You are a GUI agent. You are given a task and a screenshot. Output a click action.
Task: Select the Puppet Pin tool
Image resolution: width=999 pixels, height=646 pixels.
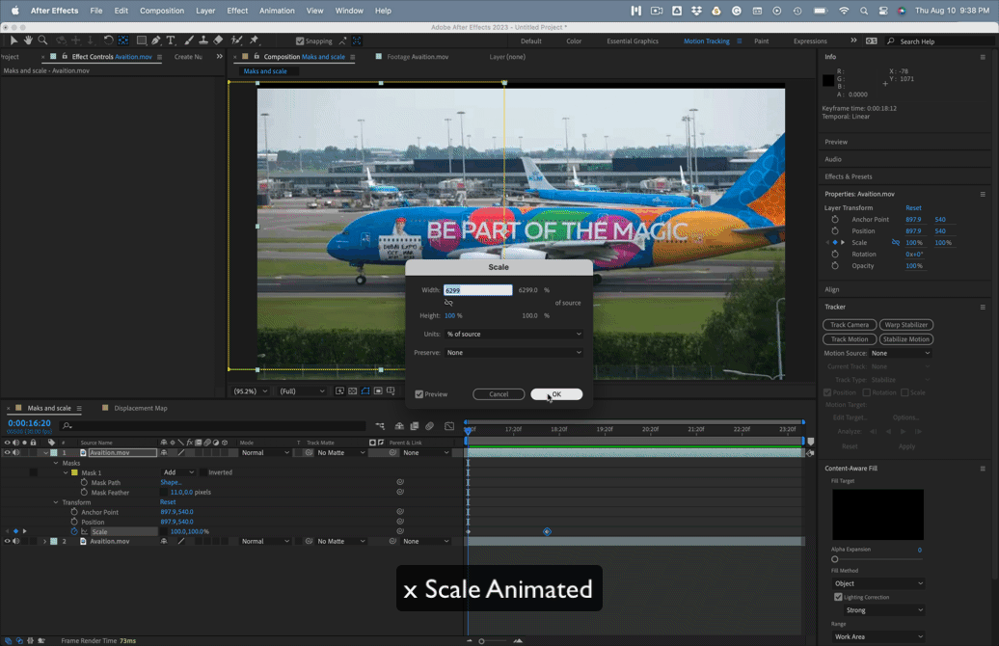[255, 40]
